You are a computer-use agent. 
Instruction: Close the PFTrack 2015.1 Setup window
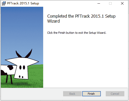[x=122, y=3]
